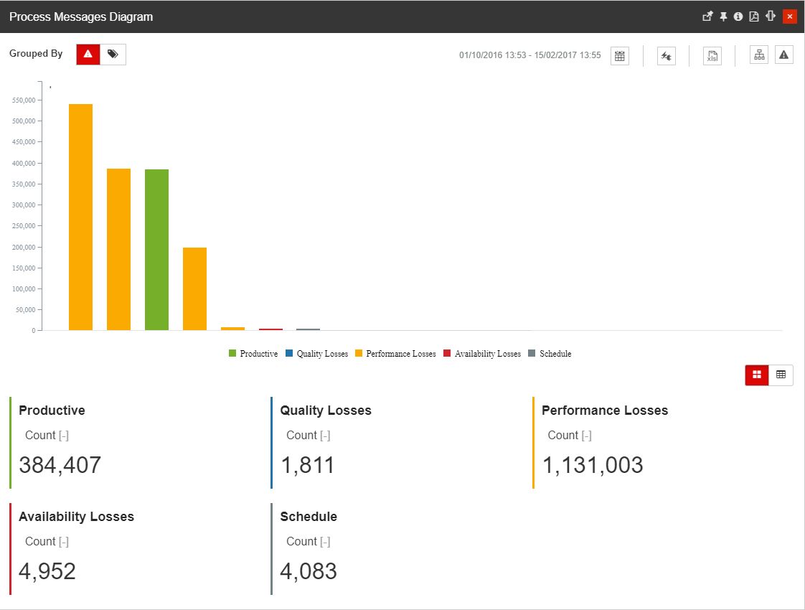
Task: Group messages by tags
Action: (x=113, y=55)
